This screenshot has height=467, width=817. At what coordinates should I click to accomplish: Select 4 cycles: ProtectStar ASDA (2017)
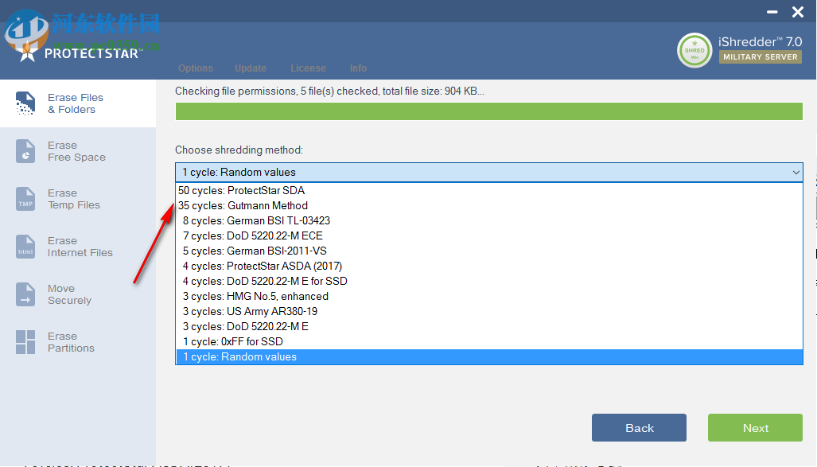click(488, 266)
